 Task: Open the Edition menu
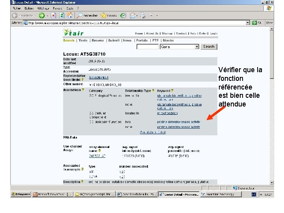[x=29, y=8]
